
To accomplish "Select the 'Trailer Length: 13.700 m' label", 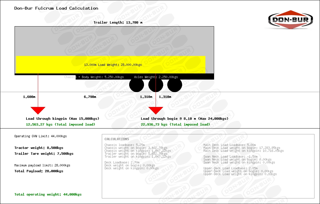I will click(118, 22).
